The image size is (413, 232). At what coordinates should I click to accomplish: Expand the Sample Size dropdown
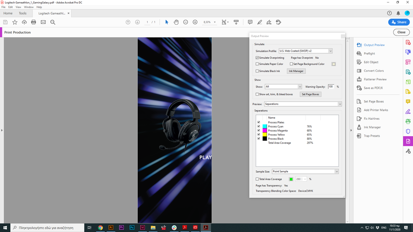[x=305, y=171]
